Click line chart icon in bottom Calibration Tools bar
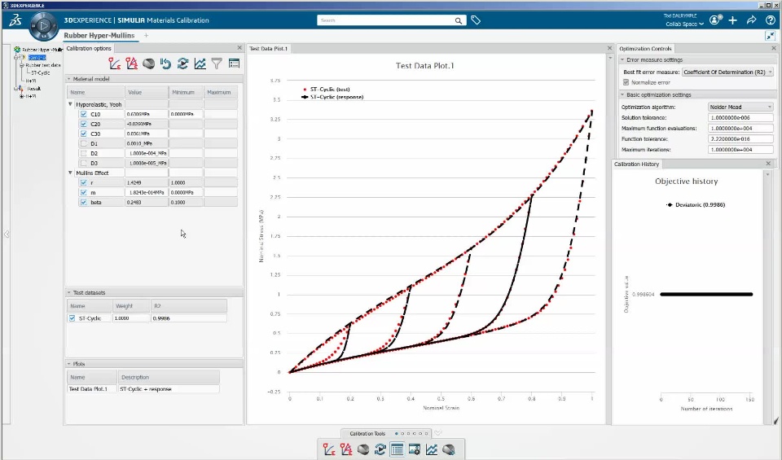 coord(432,449)
